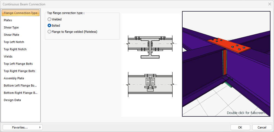Click the 3D connection preview image
The width and height of the screenshot is (274, 132).
(x=226, y=64)
